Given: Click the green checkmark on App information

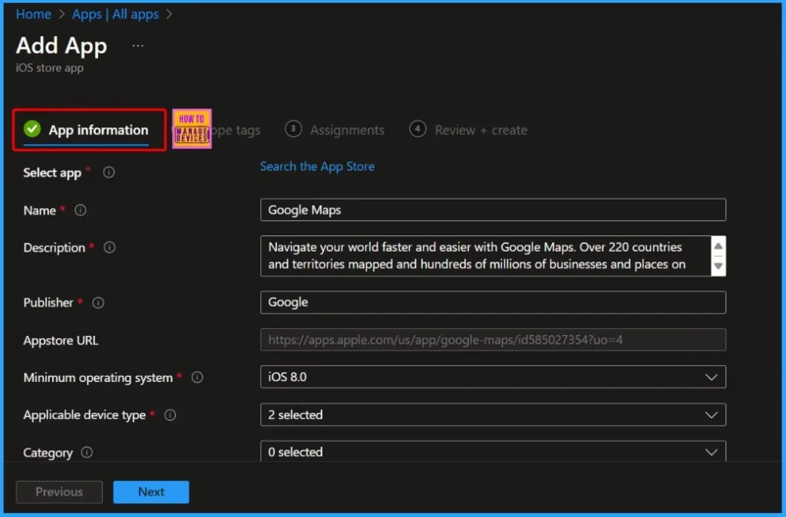Looking at the screenshot, I should (32, 129).
